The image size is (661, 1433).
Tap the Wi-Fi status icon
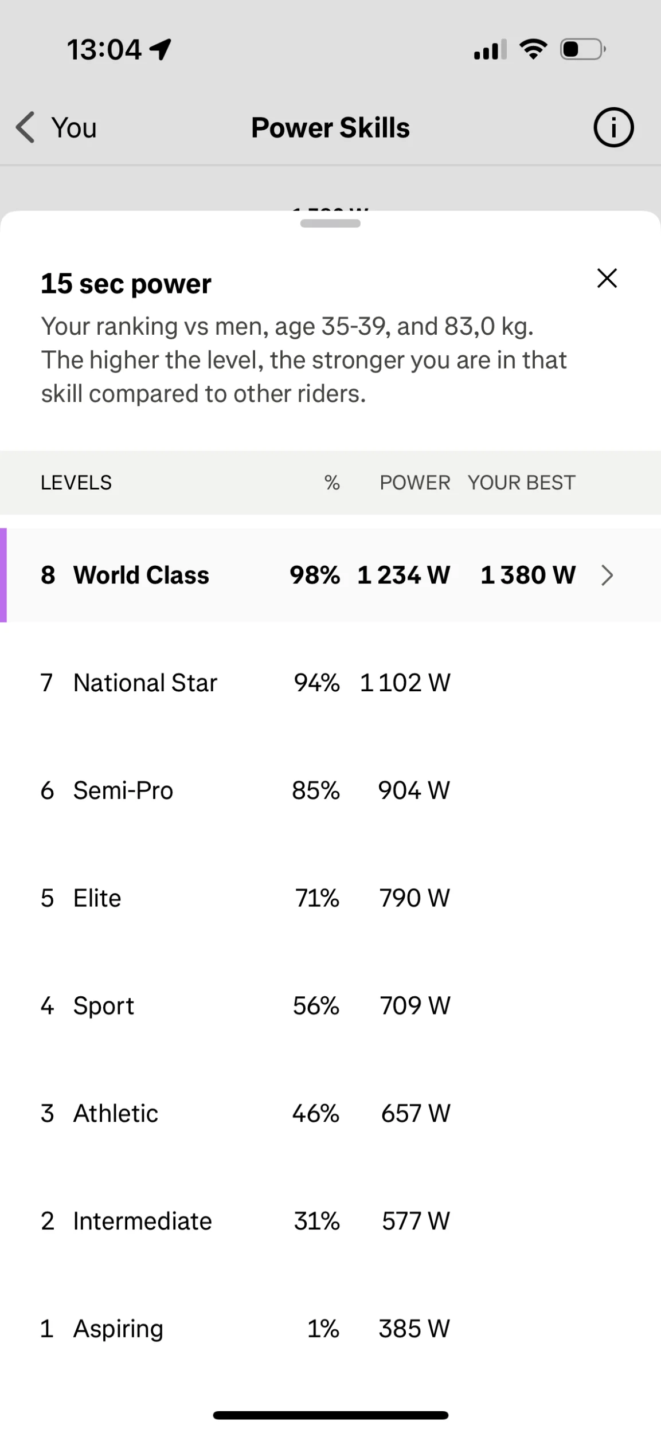[533, 49]
